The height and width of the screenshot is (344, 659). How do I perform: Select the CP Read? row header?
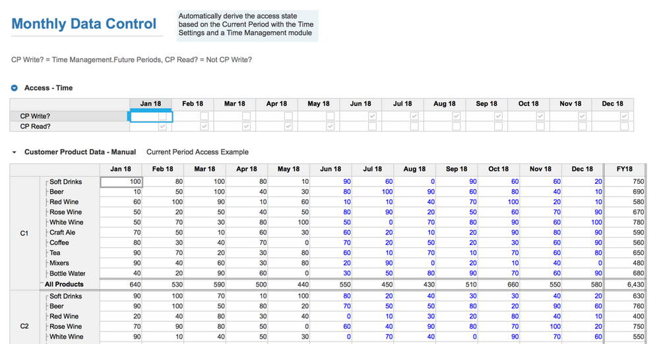tap(35, 127)
